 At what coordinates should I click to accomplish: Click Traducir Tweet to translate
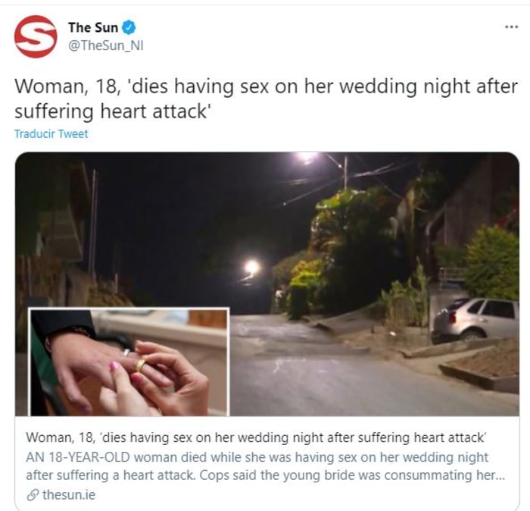(51, 134)
